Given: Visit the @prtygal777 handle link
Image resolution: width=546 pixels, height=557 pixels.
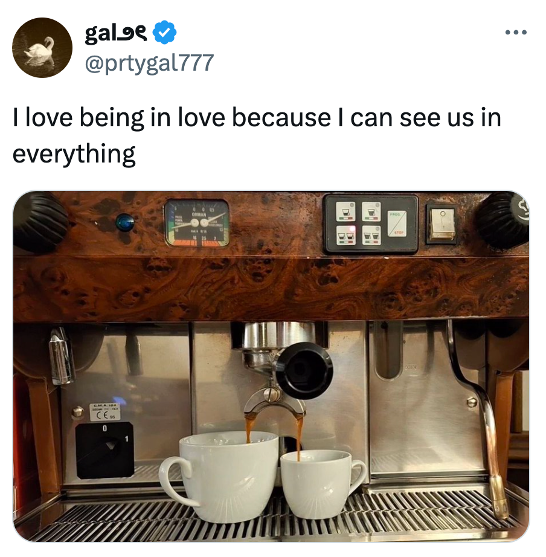Looking at the screenshot, I should click(149, 63).
